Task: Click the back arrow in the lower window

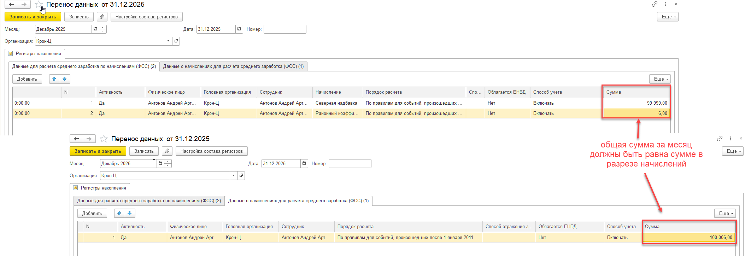Action: coord(76,139)
